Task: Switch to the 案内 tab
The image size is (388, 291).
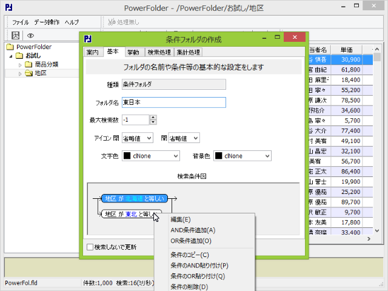Action: (x=93, y=52)
